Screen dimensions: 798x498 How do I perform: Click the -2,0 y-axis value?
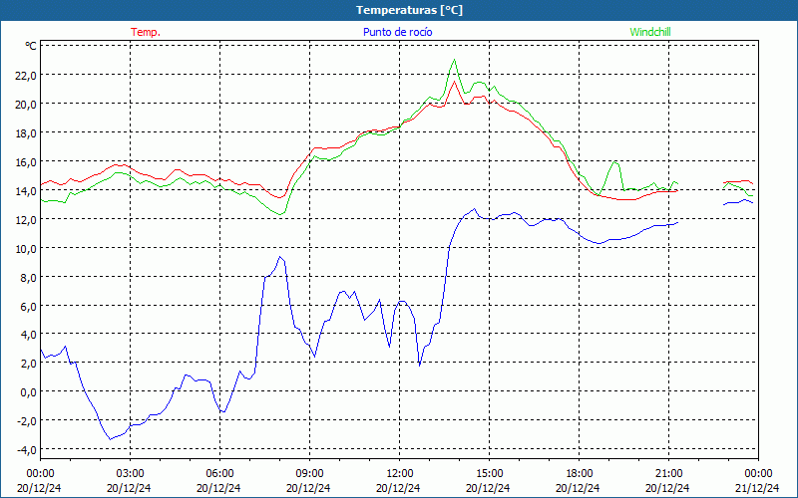(x=27, y=420)
